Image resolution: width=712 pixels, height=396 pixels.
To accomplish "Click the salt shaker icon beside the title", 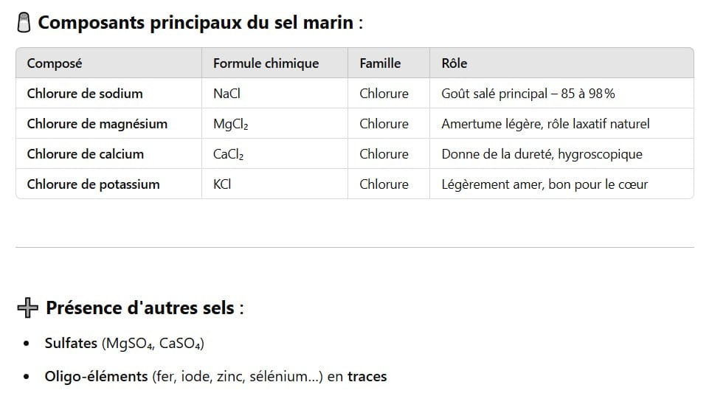I will click(24, 23).
